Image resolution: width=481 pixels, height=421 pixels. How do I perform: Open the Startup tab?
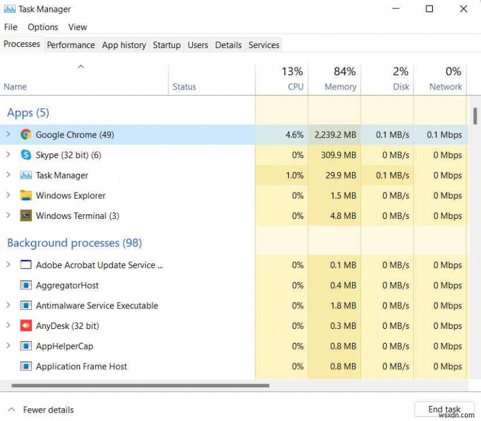167,45
